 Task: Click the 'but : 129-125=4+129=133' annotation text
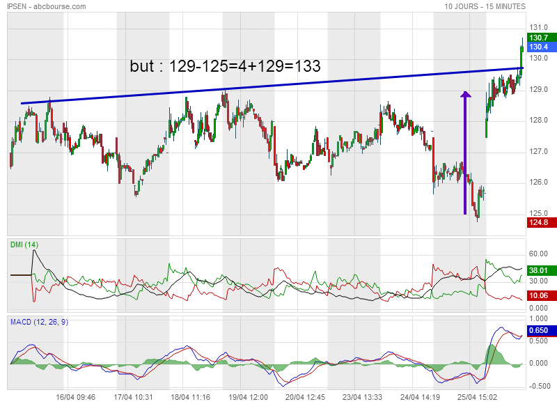pyautogui.click(x=225, y=66)
